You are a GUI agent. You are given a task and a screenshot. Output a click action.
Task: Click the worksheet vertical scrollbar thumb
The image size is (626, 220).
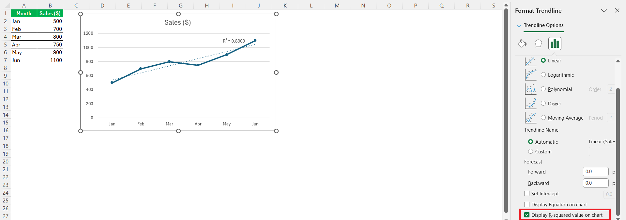(506, 110)
